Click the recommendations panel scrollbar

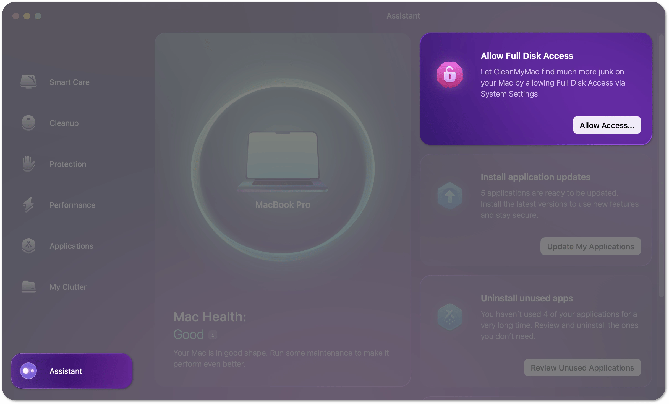pos(661,166)
